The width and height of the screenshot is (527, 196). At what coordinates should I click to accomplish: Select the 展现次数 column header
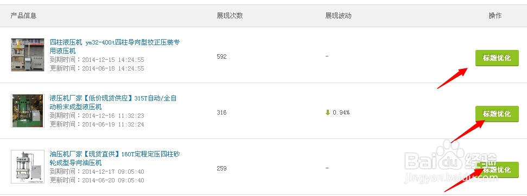(230, 15)
